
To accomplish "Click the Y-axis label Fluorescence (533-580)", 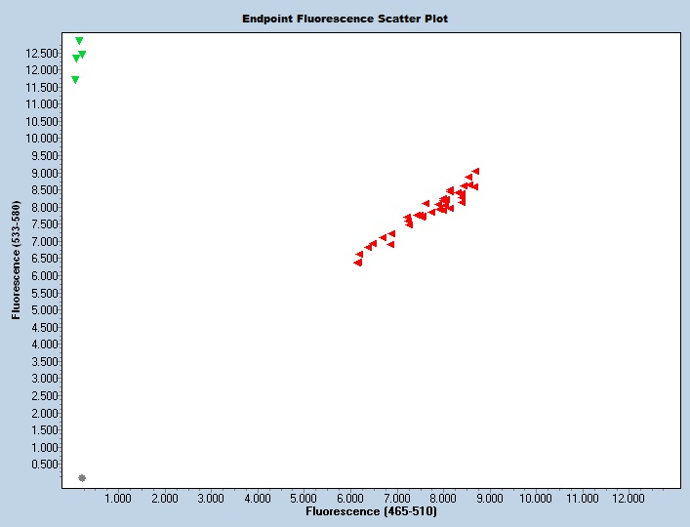I will [x=16, y=261].
